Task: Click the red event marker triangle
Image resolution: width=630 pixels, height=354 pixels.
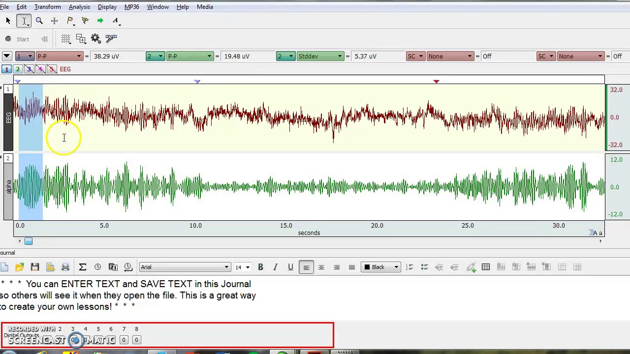Action: 436,82
